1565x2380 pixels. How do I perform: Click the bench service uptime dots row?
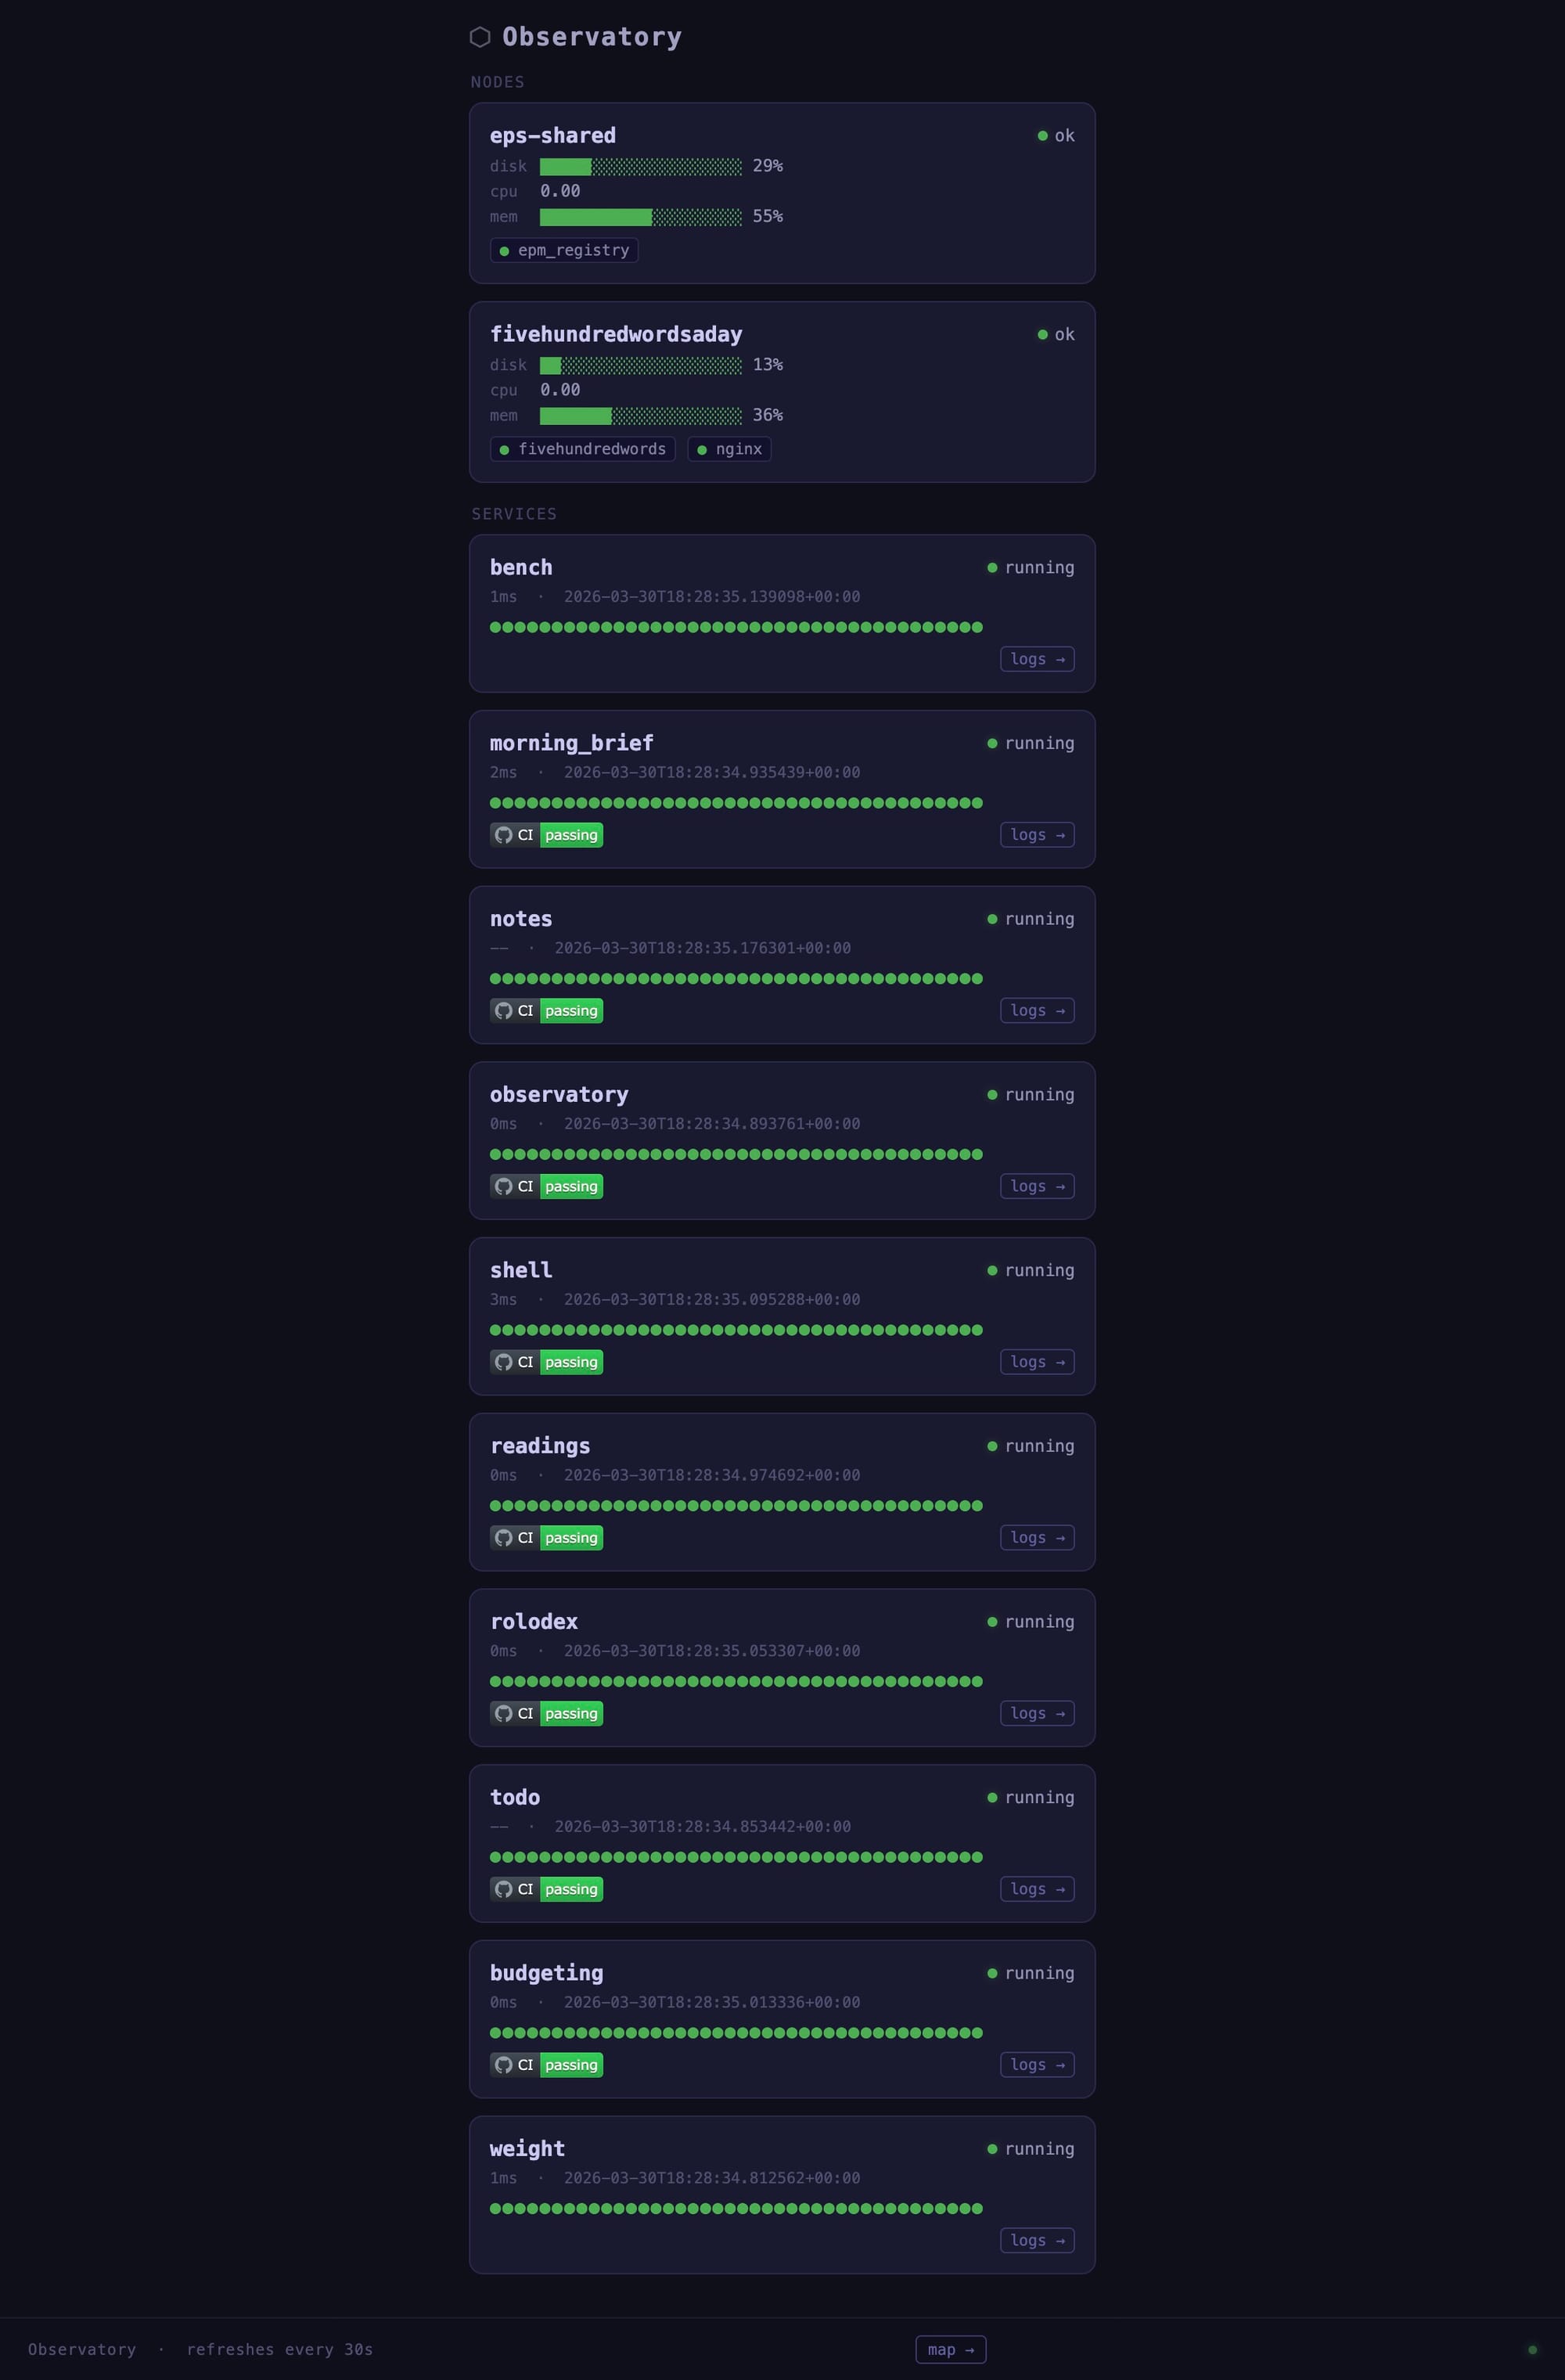(x=736, y=627)
